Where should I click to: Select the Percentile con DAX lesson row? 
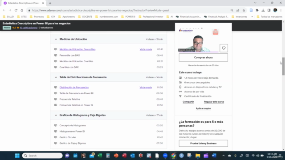109,55
